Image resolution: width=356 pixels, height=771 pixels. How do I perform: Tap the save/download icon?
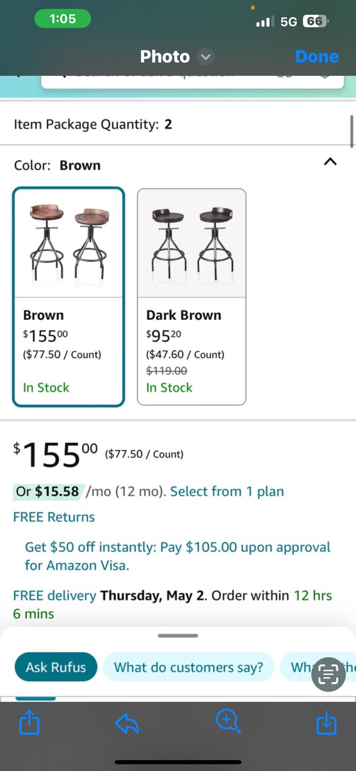pyautogui.click(x=327, y=724)
